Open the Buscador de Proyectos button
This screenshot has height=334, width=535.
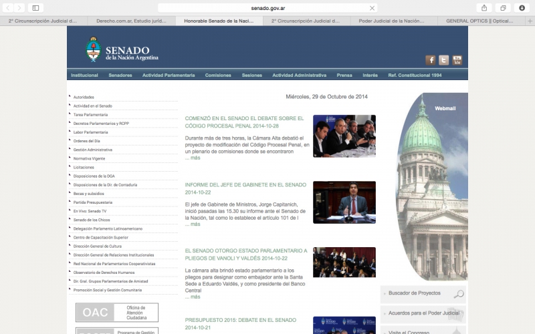click(423, 294)
